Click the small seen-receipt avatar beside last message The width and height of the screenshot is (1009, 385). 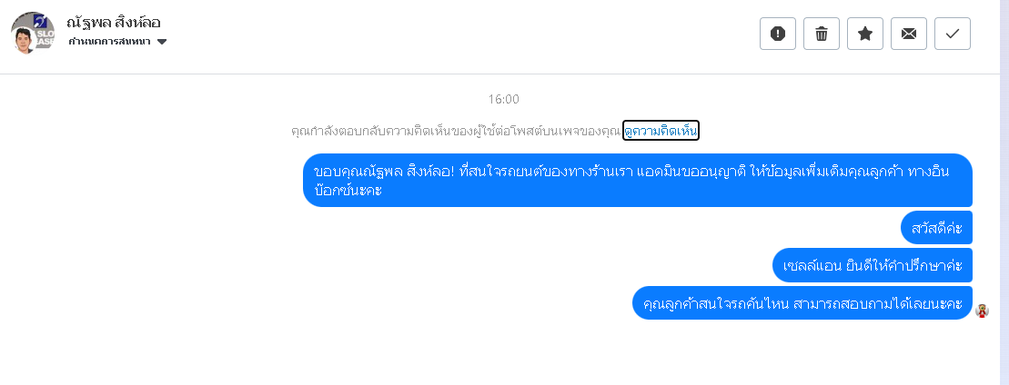pos(982,311)
